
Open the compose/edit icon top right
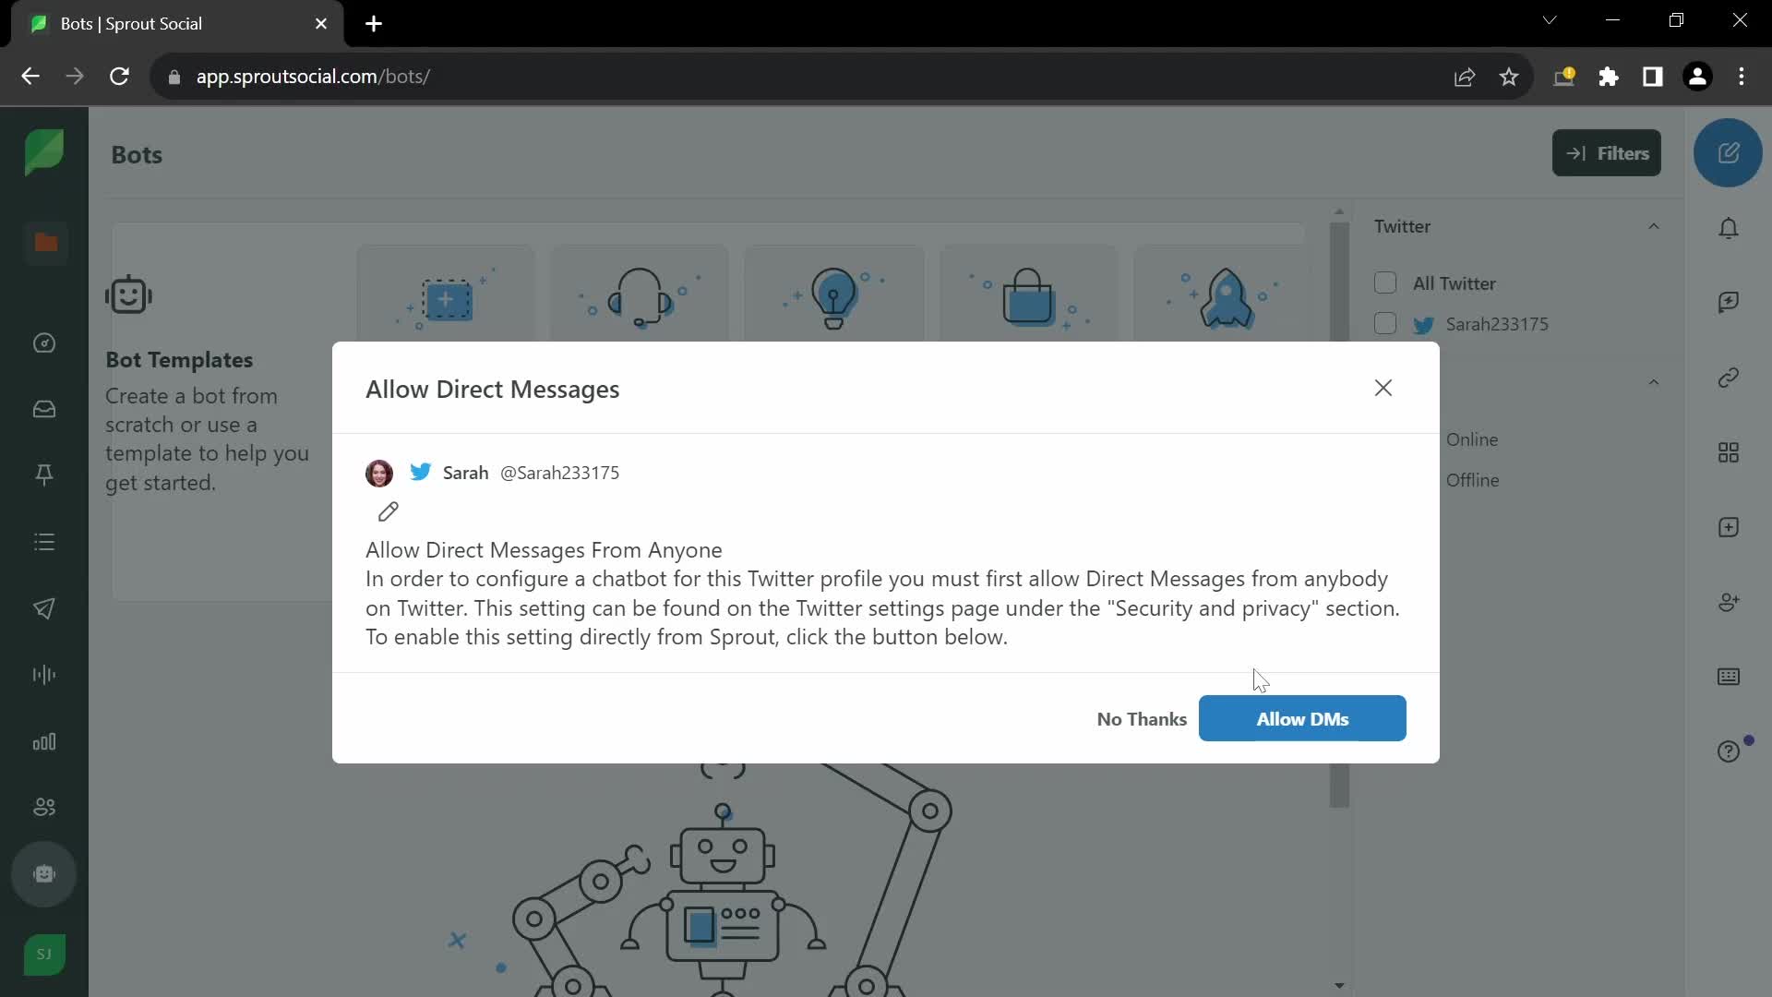coord(1730,153)
